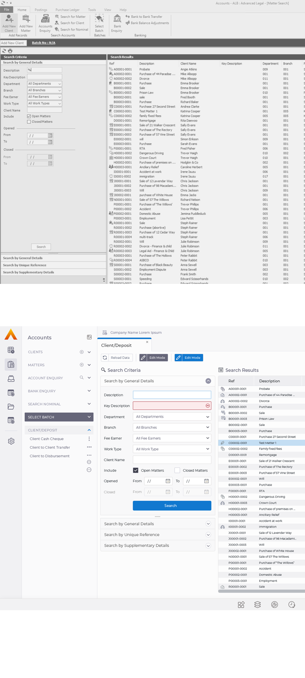Open calendar for legacy Opened To date

click(50, 142)
